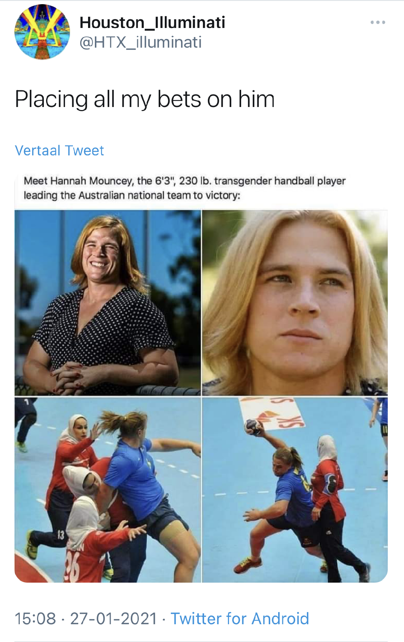This screenshot has width=404, height=642.
Task: Click the number 13 on dark shorts
Action: [x=61, y=535]
